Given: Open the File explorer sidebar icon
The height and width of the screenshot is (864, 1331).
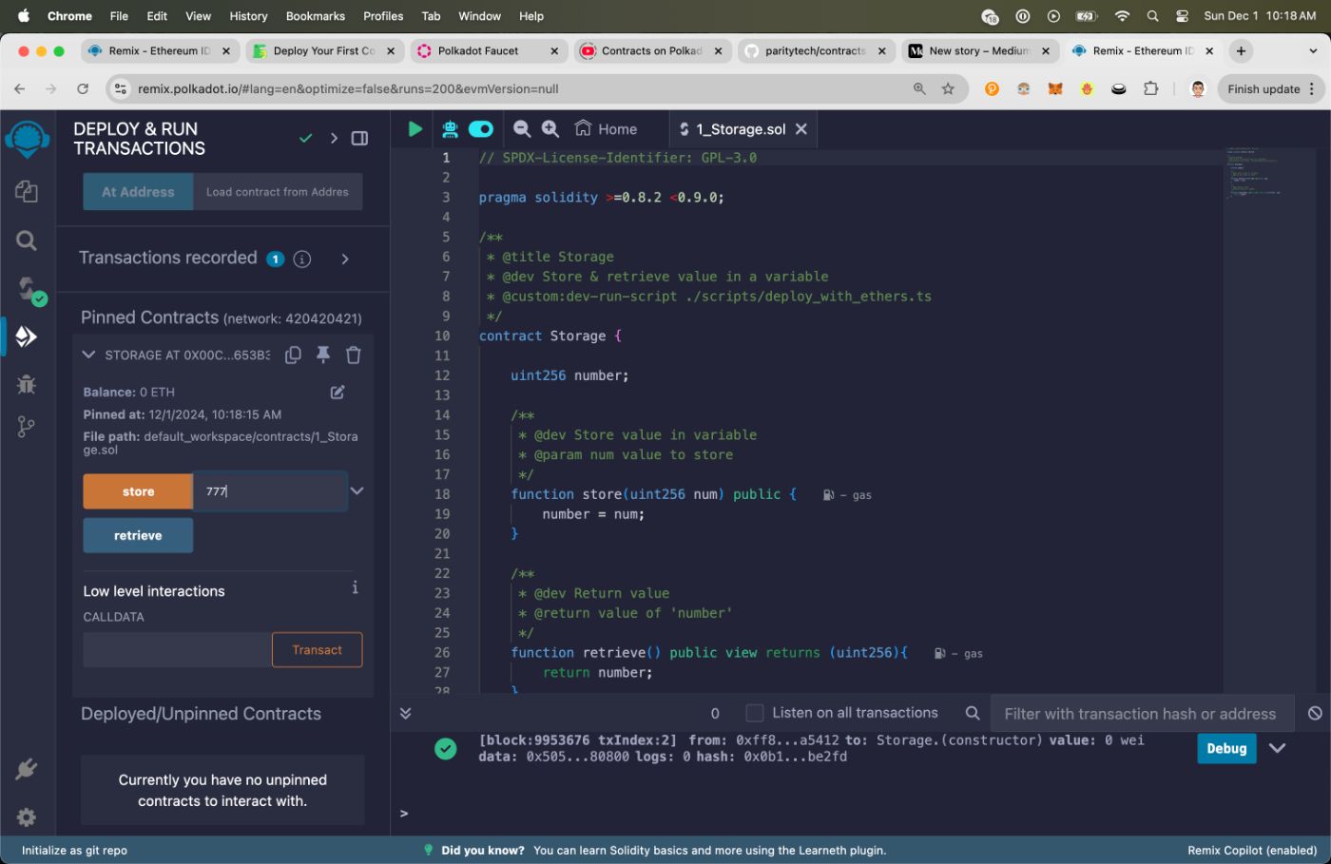Looking at the screenshot, I should (27, 191).
